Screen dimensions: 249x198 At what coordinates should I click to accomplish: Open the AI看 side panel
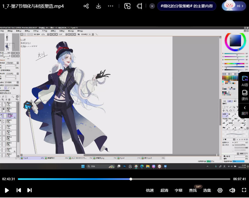coord(244,81)
